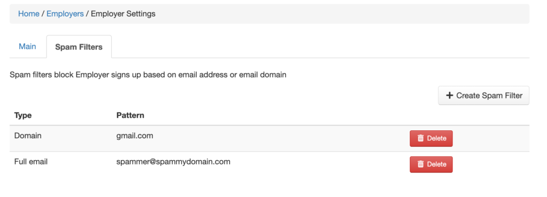Switch to the Main tab
This screenshot has height=197, width=547.
pyautogui.click(x=27, y=46)
